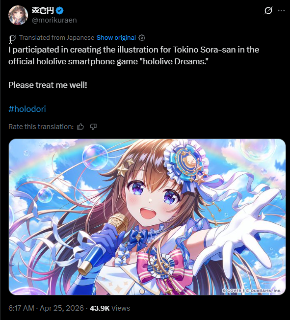Viewport: 290px width, 320px height.
Task: Open the 6:17 AM Apr 25, 2026 timestamp
Action: 46,308
